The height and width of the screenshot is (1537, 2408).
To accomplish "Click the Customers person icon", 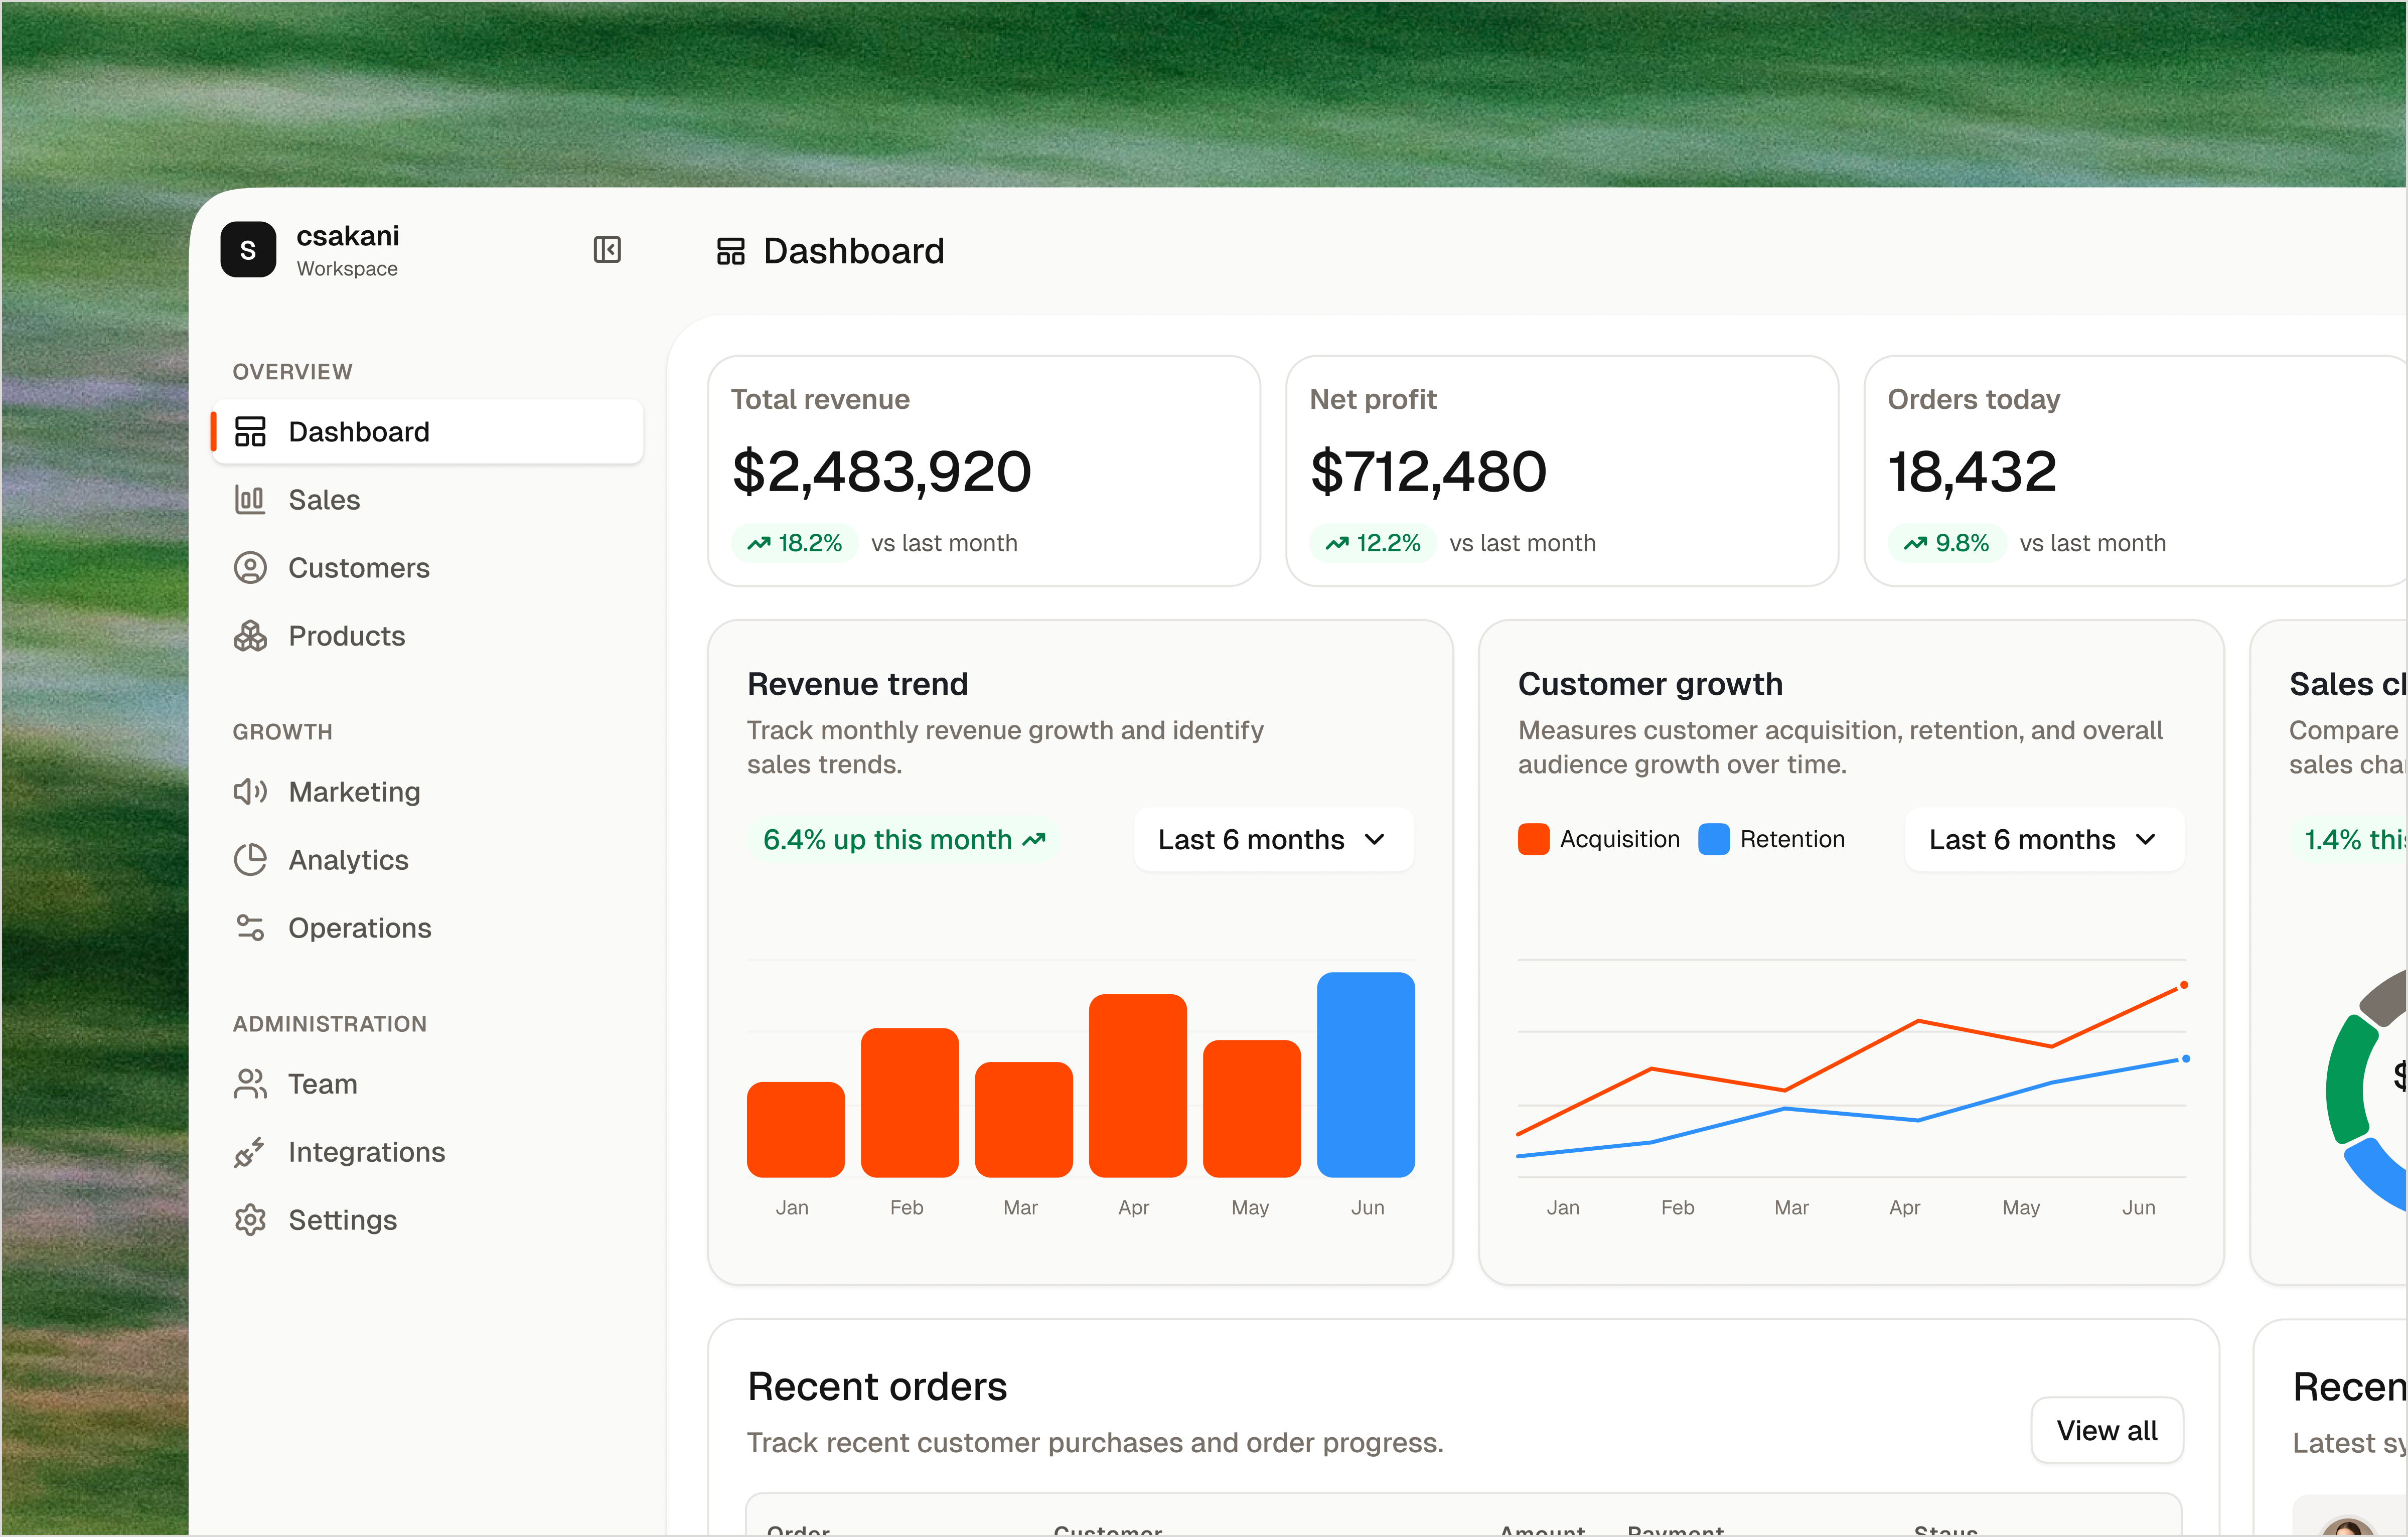I will pos(250,568).
